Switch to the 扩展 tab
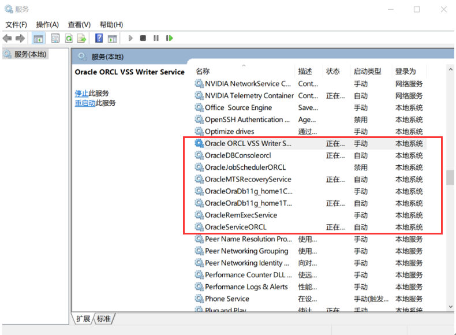Image resolution: width=456 pixels, height=335 pixels. 83,319
